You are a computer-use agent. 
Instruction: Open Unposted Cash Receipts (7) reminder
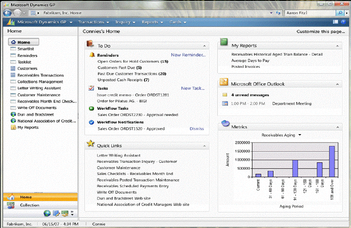click(124, 80)
